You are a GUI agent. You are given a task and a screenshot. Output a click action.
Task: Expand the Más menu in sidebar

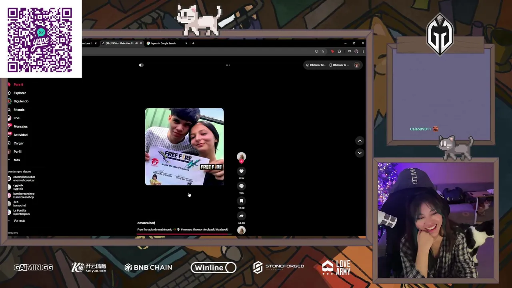point(16,160)
